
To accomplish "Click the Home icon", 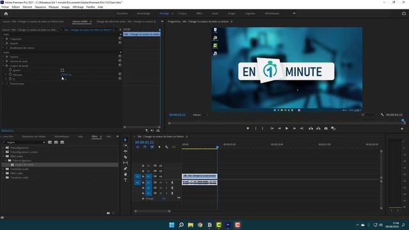I will pyautogui.click(x=6, y=13).
